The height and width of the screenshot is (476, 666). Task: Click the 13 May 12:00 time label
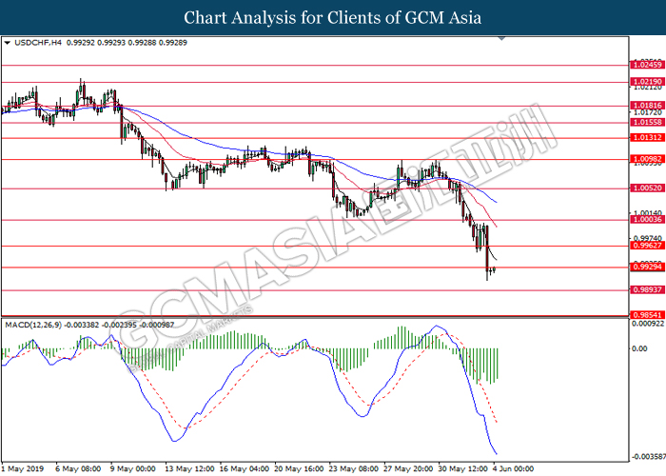[189, 468]
